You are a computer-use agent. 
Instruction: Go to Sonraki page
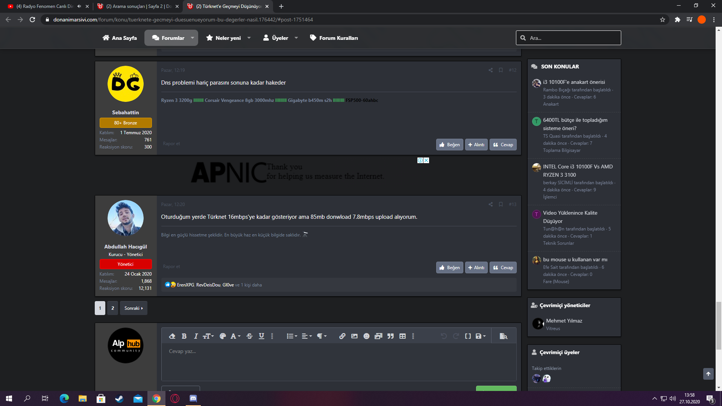point(133,308)
